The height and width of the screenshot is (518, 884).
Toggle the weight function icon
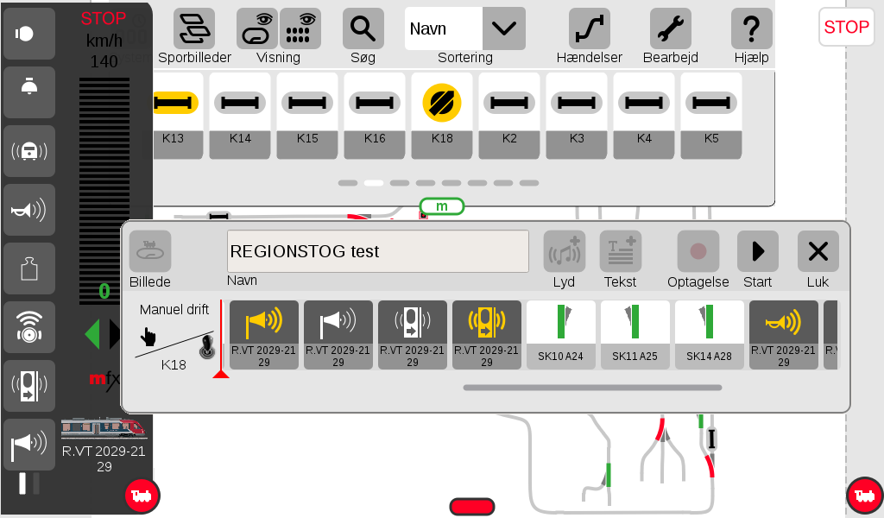tap(29, 268)
